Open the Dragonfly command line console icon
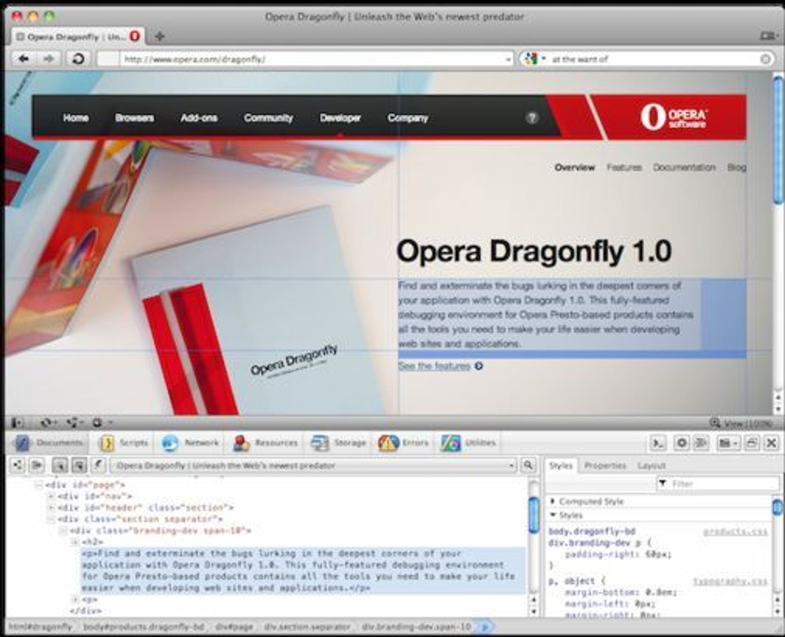785x637 pixels. pos(657,443)
